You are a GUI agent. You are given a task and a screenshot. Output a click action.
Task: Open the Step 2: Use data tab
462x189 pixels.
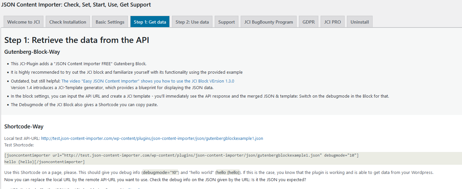tap(192, 22)
